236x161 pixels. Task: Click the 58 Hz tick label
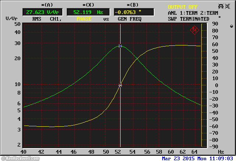[159, 152]
